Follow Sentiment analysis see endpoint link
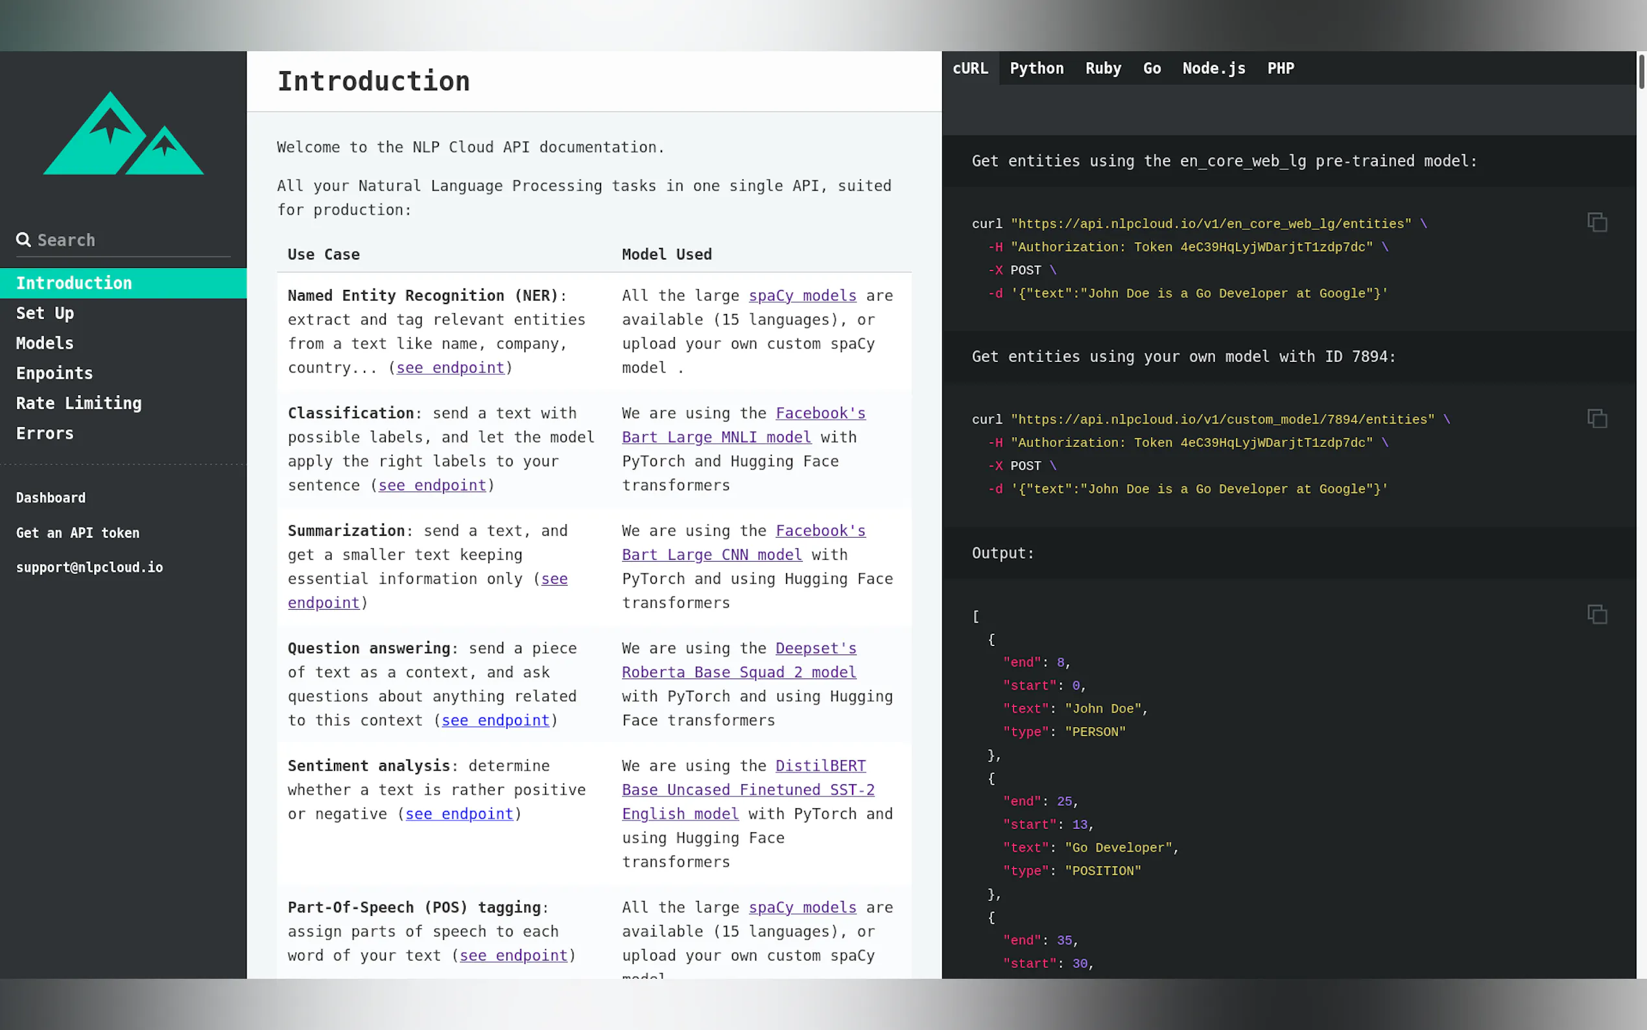The height and width of the screenshot is (1030, 1647). pyautogui.click(x=459, y=814)
